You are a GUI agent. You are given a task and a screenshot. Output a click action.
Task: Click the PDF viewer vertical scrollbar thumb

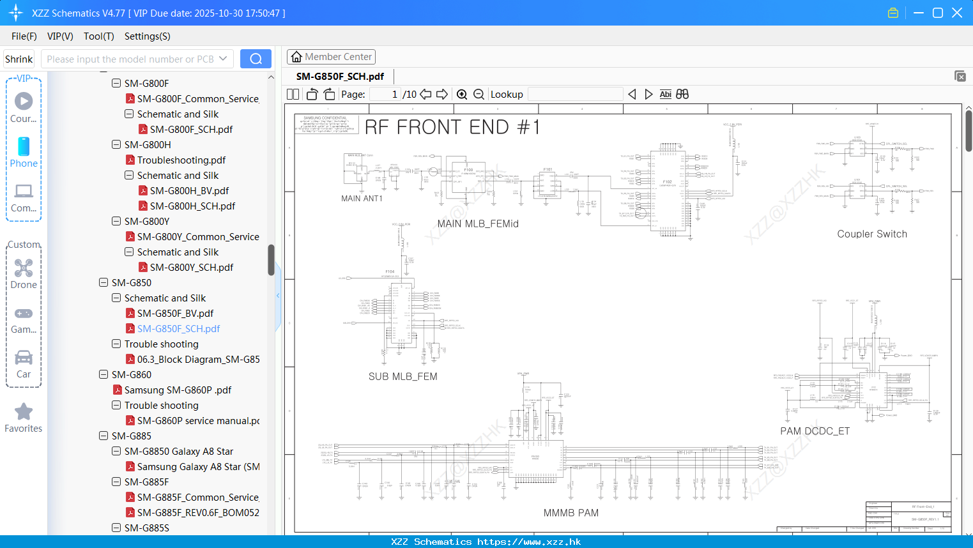(969, 131)
